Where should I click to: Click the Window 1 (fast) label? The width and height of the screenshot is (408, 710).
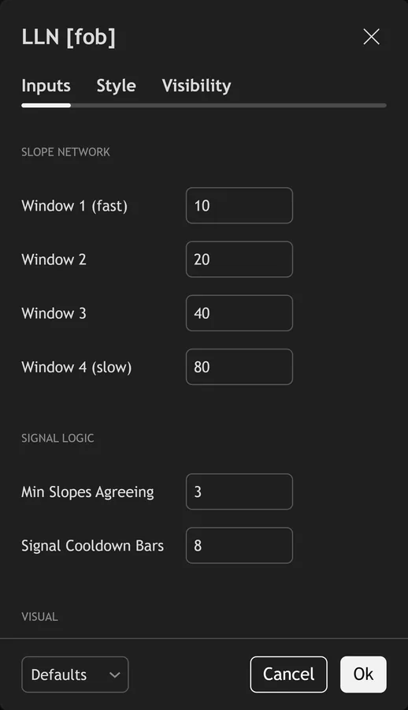(75, 206)
